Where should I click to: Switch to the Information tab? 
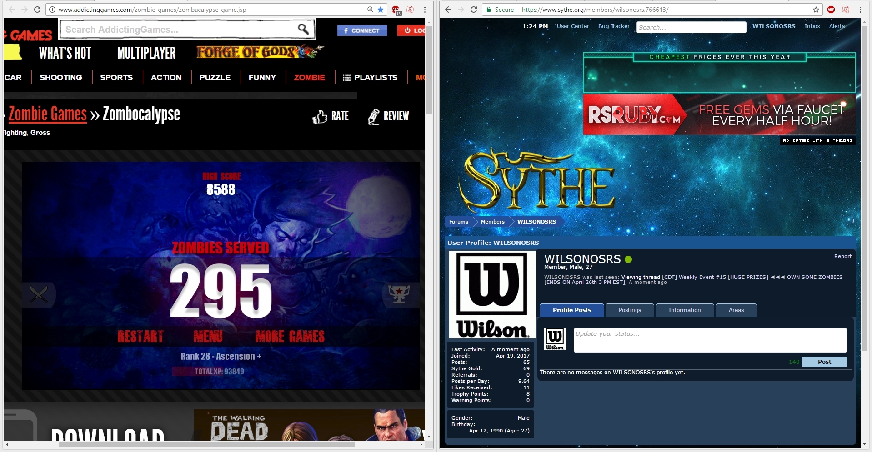[685, 310]
